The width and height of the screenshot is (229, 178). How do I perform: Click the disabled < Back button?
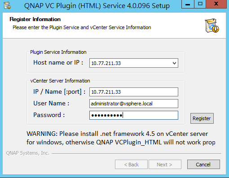tap(131, 165)
